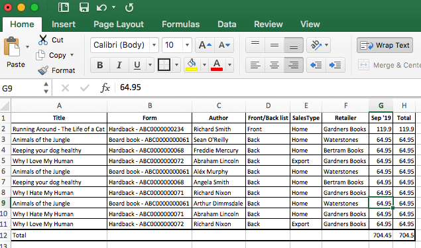Click the formula bar Cancel X icon
The image size is (421, 248).
[65, 88]
